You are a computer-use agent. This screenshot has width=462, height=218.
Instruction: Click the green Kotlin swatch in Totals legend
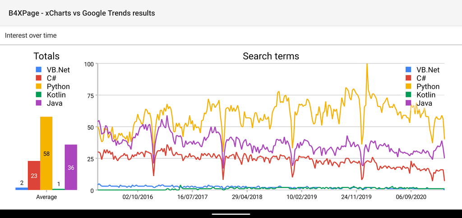pos(39,95)
